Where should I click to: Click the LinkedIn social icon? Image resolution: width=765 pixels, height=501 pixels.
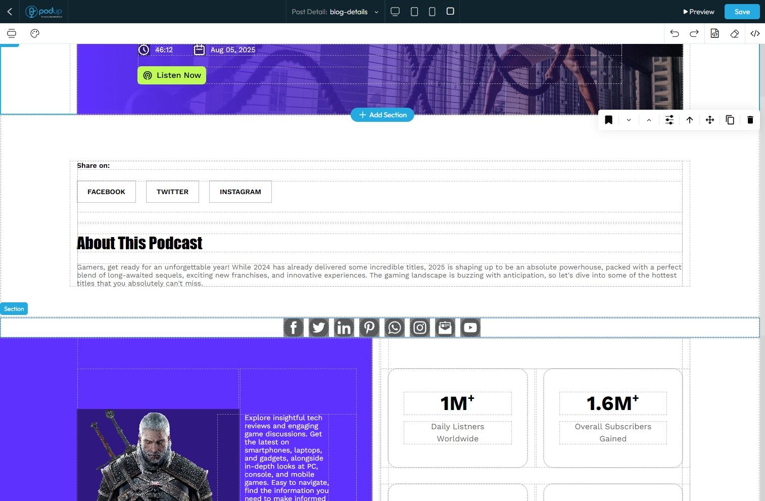[344, 328]
